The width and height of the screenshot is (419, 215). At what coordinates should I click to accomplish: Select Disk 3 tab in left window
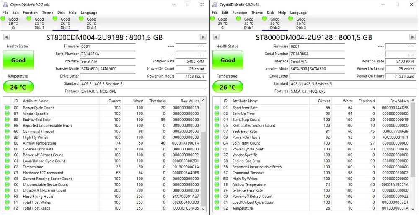[91, 23]
